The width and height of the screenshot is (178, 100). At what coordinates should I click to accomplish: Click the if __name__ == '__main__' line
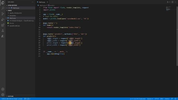point(55,52)
